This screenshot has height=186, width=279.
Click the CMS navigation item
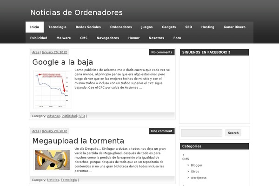84,38
